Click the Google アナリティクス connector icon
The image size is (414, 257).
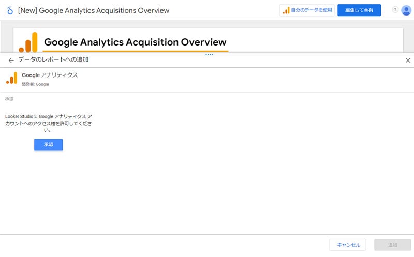pyautogui.click(x=11, y=78)
